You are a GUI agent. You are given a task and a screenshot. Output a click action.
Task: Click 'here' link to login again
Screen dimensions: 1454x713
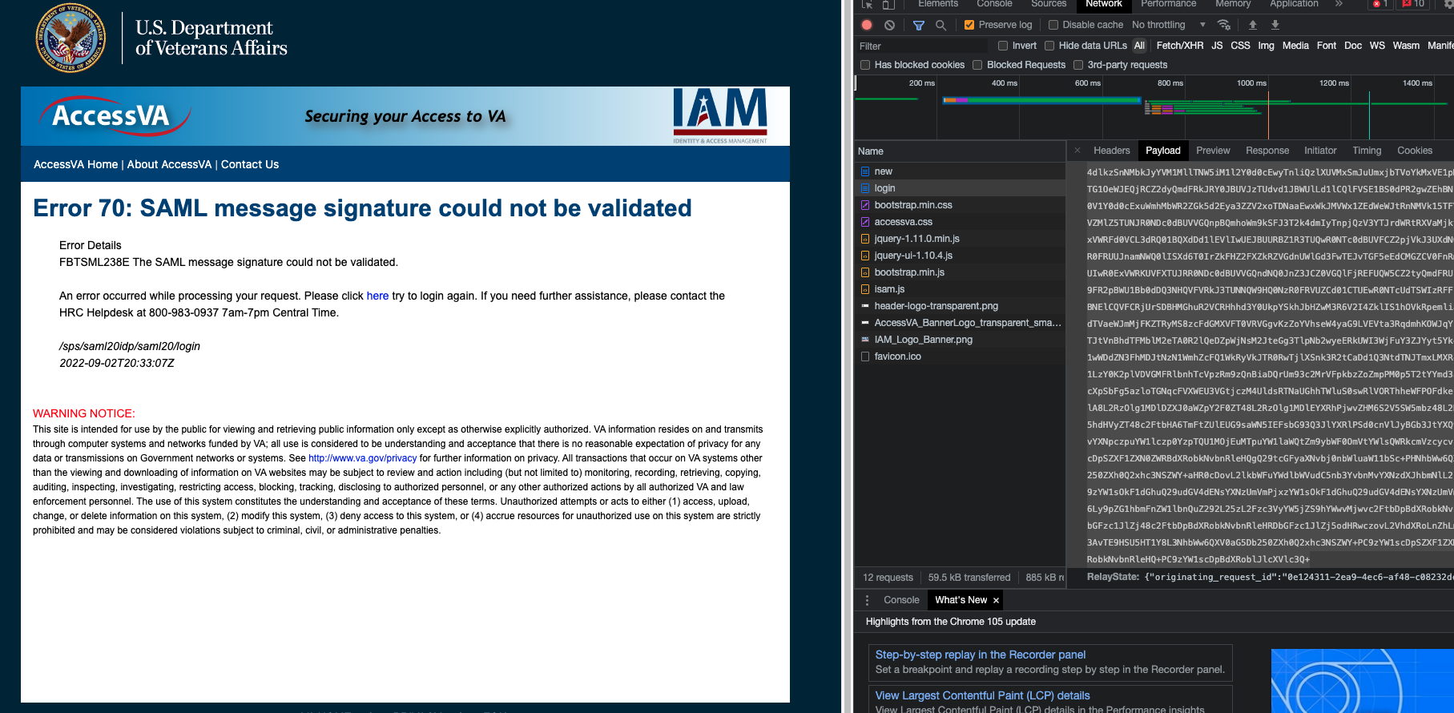coord(377,296)
